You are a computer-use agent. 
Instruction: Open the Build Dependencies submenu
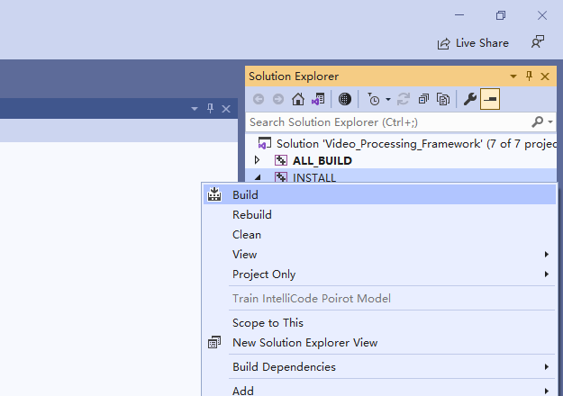tap(379, 367)
